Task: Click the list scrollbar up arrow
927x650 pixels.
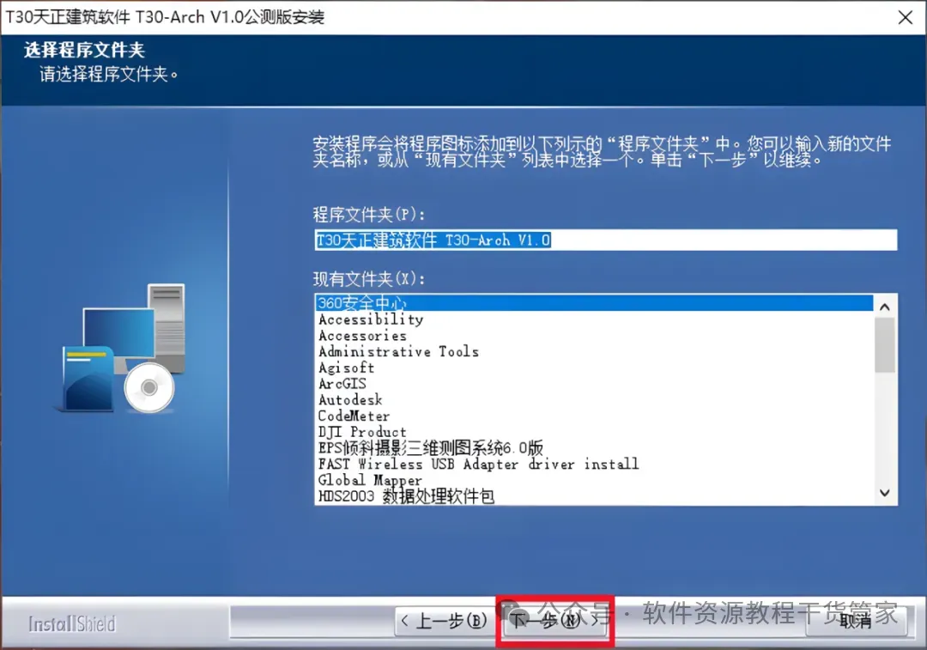Action: pyautogui.click(x=884, y=307)
